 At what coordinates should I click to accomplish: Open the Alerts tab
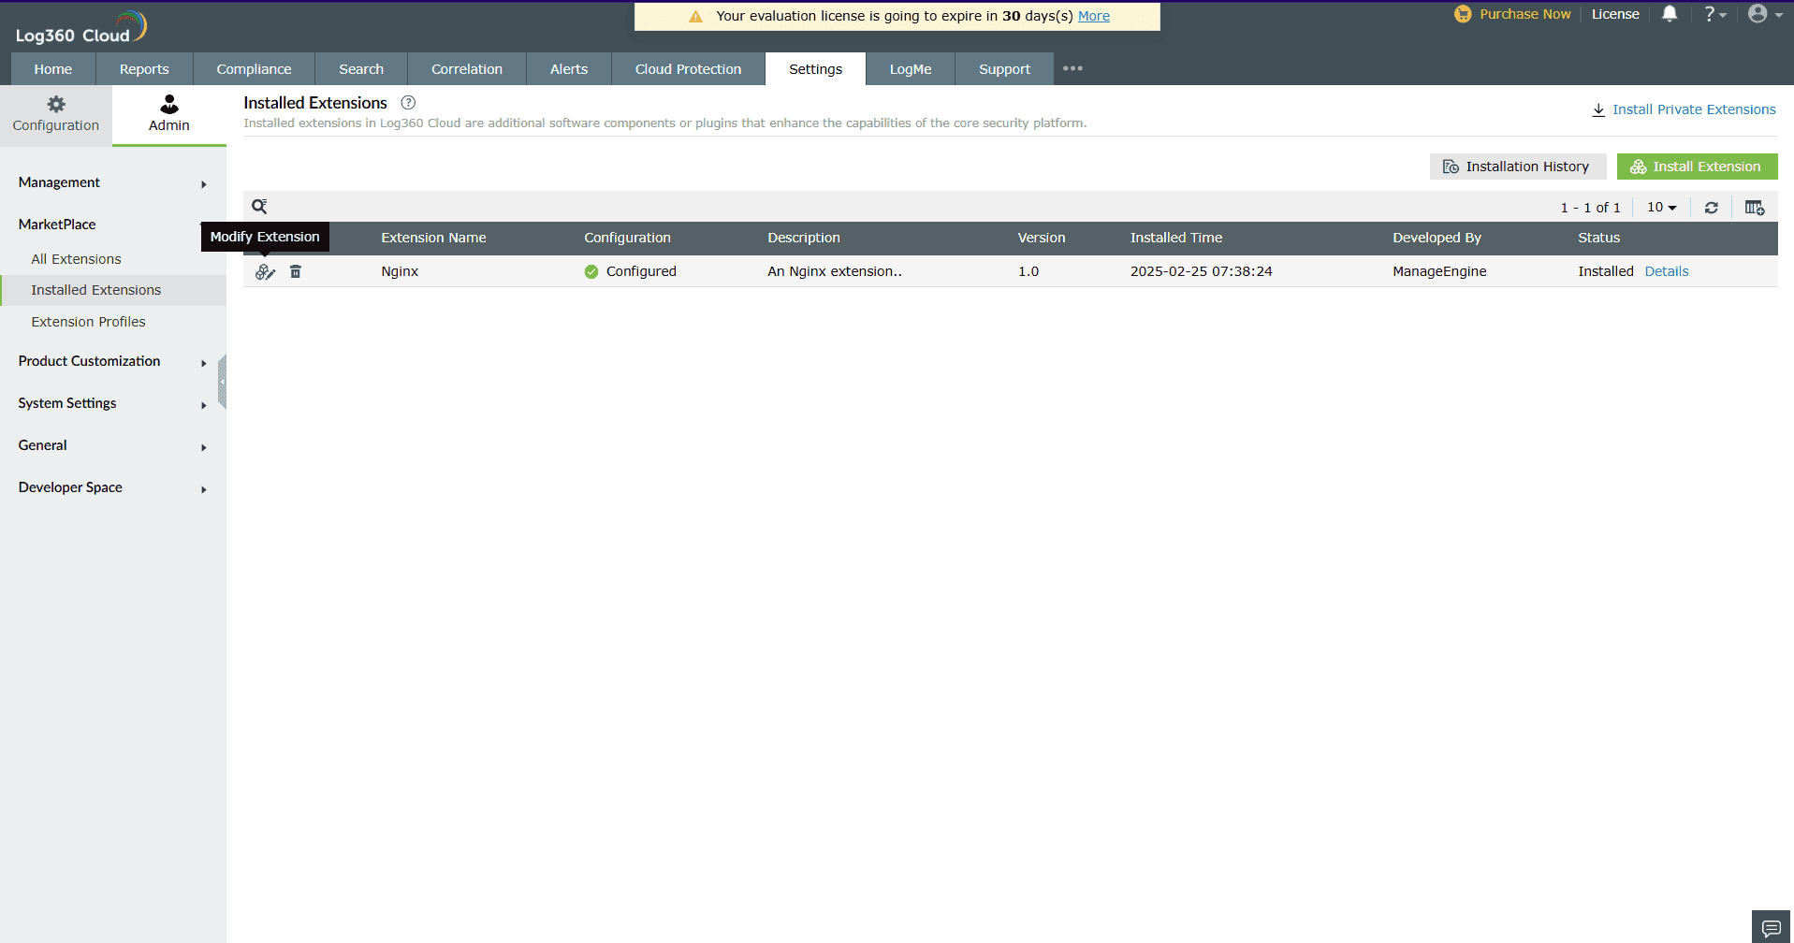[569, 69]
